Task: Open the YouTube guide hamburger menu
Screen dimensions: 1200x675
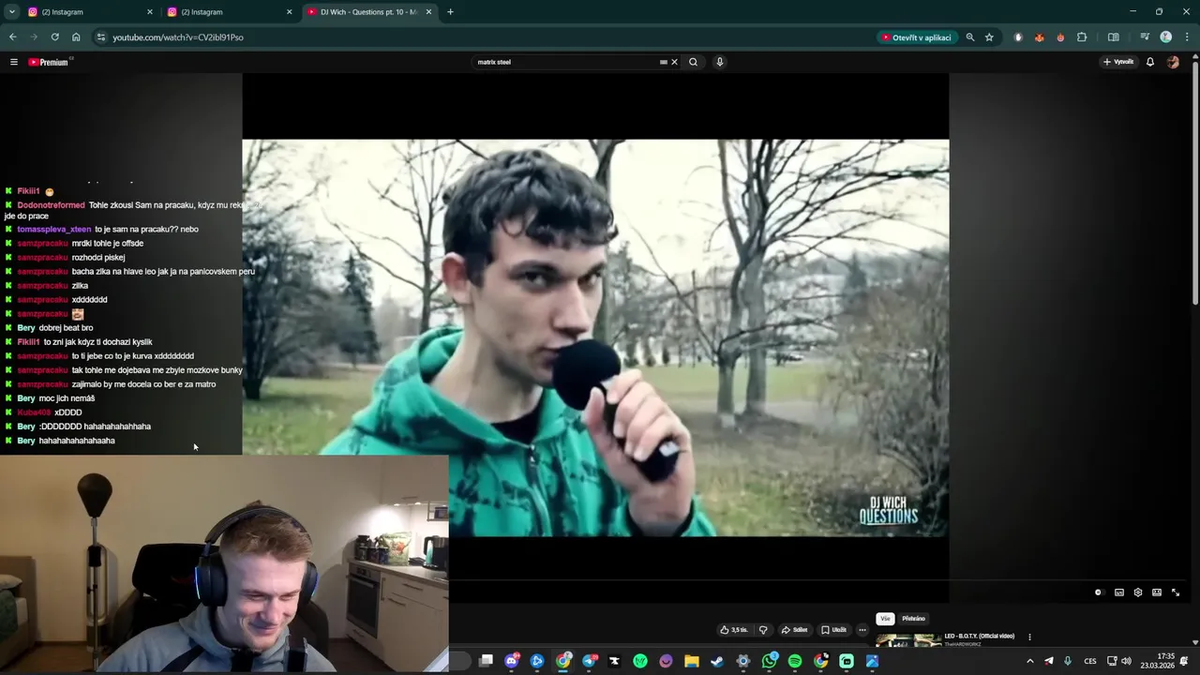Action: tap(14, 62)
